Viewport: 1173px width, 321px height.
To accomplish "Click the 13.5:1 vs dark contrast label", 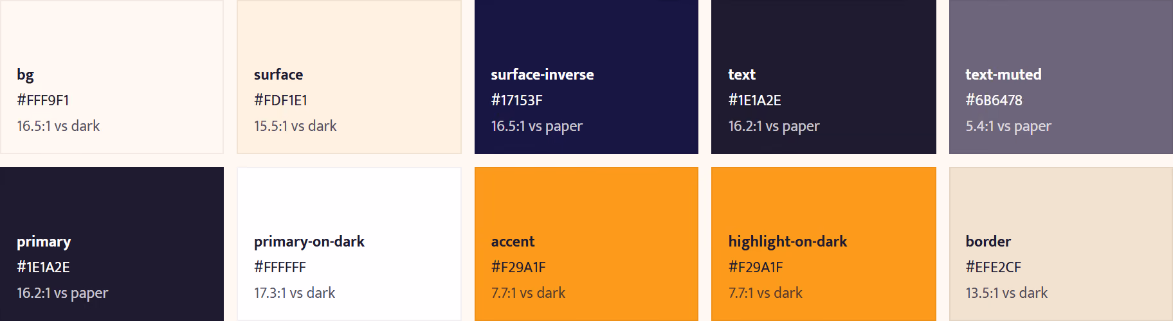I will 1006,293.
